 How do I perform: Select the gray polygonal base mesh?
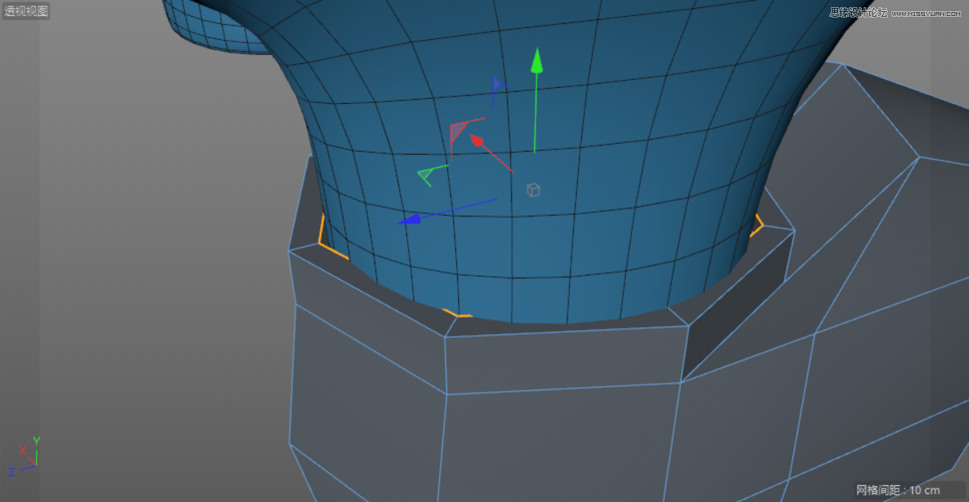[559, 415]
